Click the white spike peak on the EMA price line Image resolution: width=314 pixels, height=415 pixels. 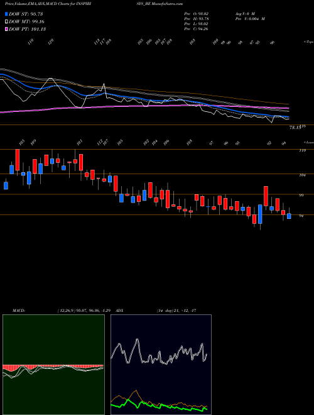(x=104, y=84)
